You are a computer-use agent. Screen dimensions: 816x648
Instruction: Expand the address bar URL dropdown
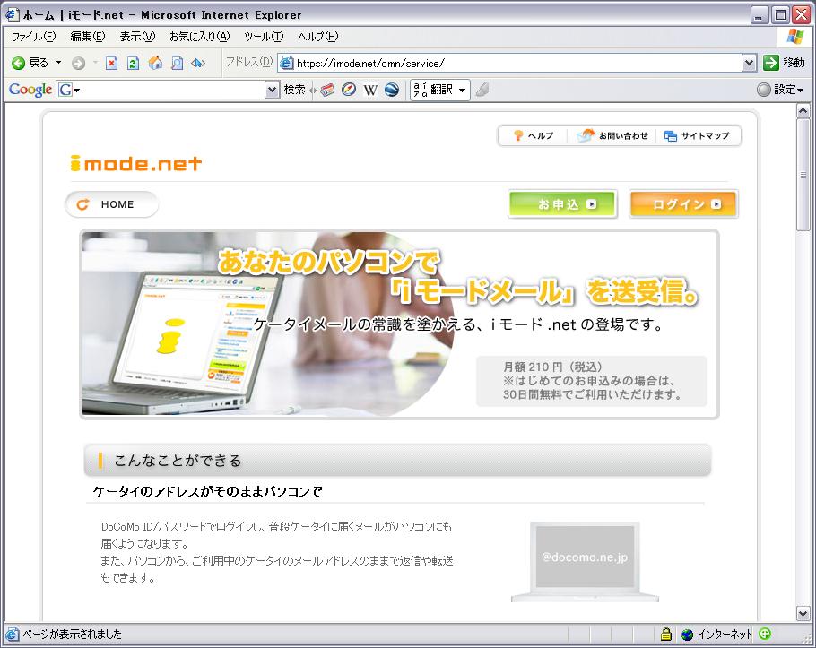749,63
